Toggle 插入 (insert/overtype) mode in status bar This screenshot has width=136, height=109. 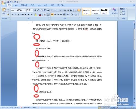35,107
